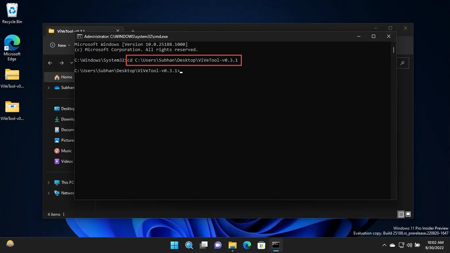Image resolution: width=450 pixels, height=253 pixels.
Task: Open Music in the Explorer sidebar
Action: point(63,151)
